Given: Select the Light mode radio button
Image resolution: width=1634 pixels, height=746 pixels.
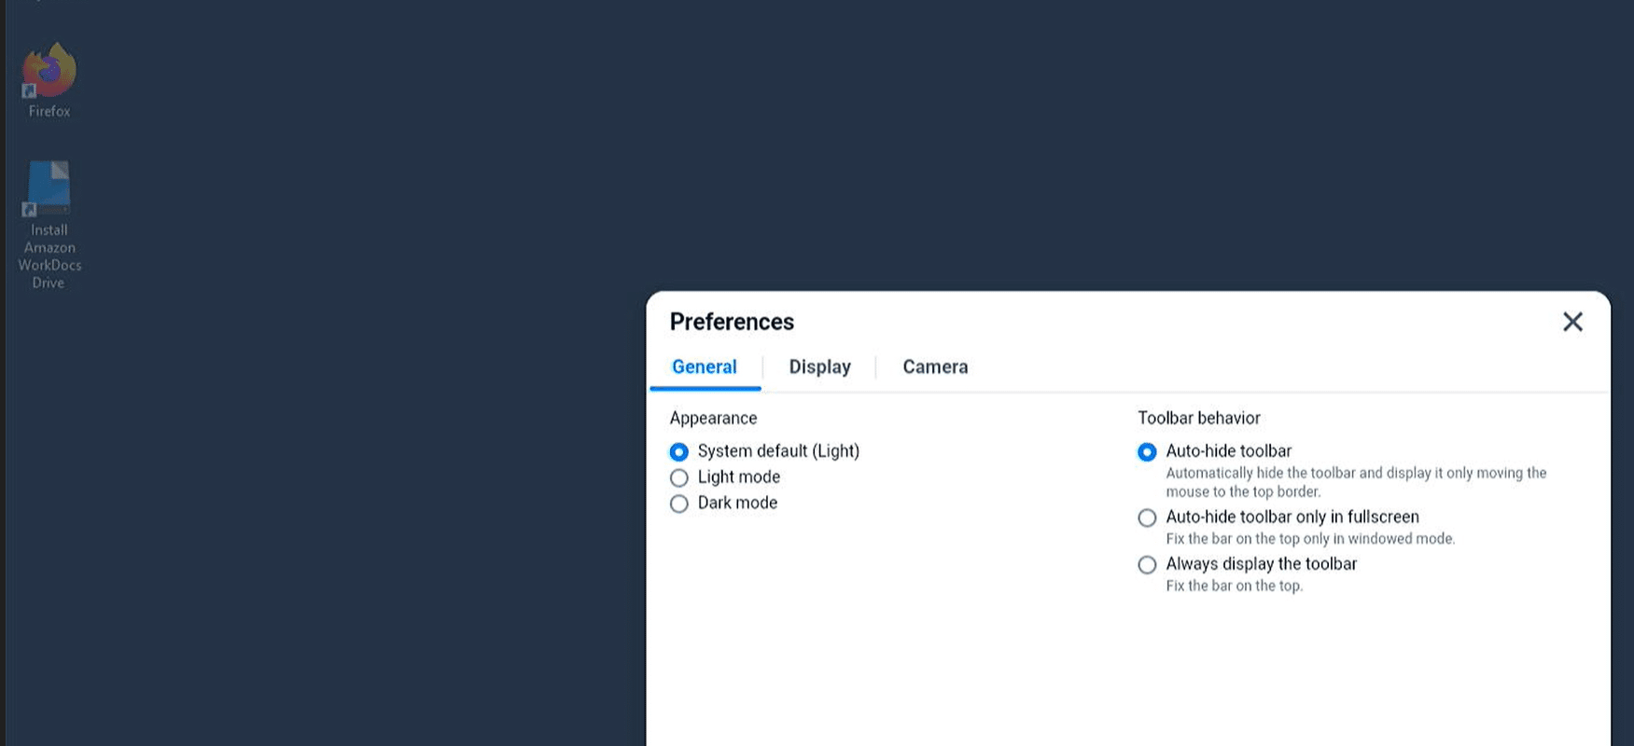Looking at the screenshot, I should pyautogui.click(x=679, y=478).
